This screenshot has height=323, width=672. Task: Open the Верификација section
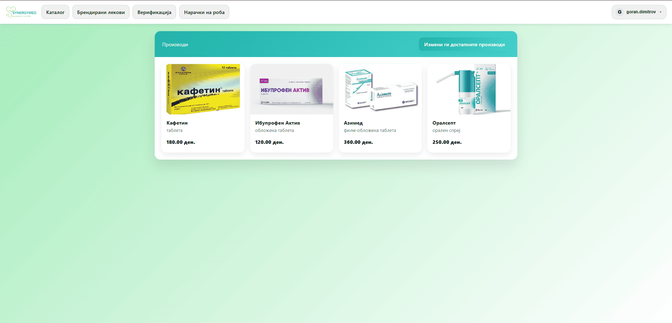[154, 12]
